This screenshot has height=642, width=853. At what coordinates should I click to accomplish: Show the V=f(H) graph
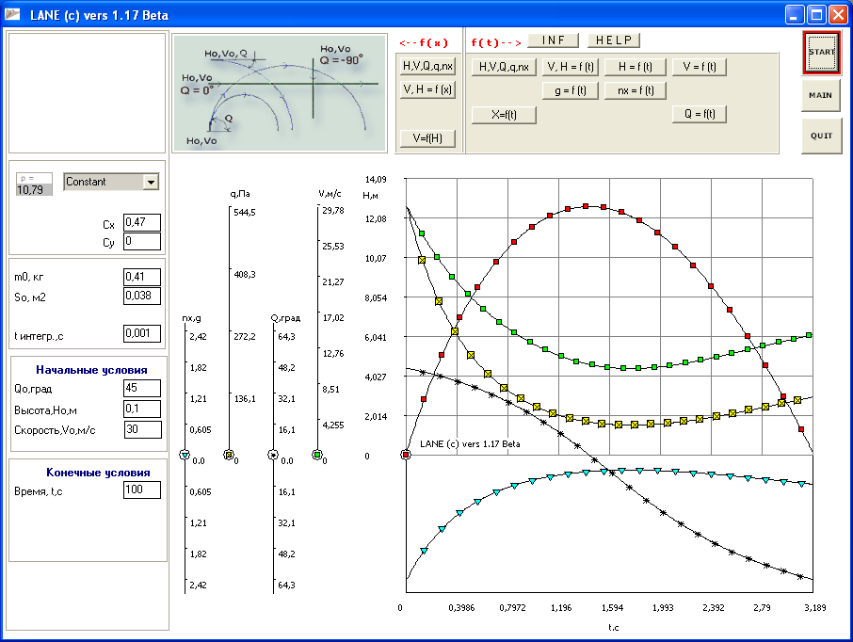point(428,137)
